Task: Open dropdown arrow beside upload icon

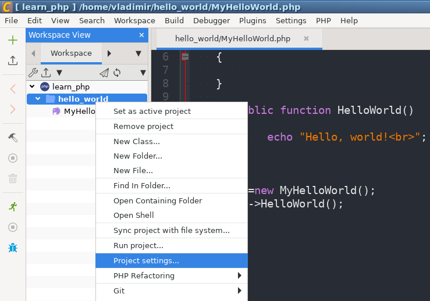Action: [59, 73]
